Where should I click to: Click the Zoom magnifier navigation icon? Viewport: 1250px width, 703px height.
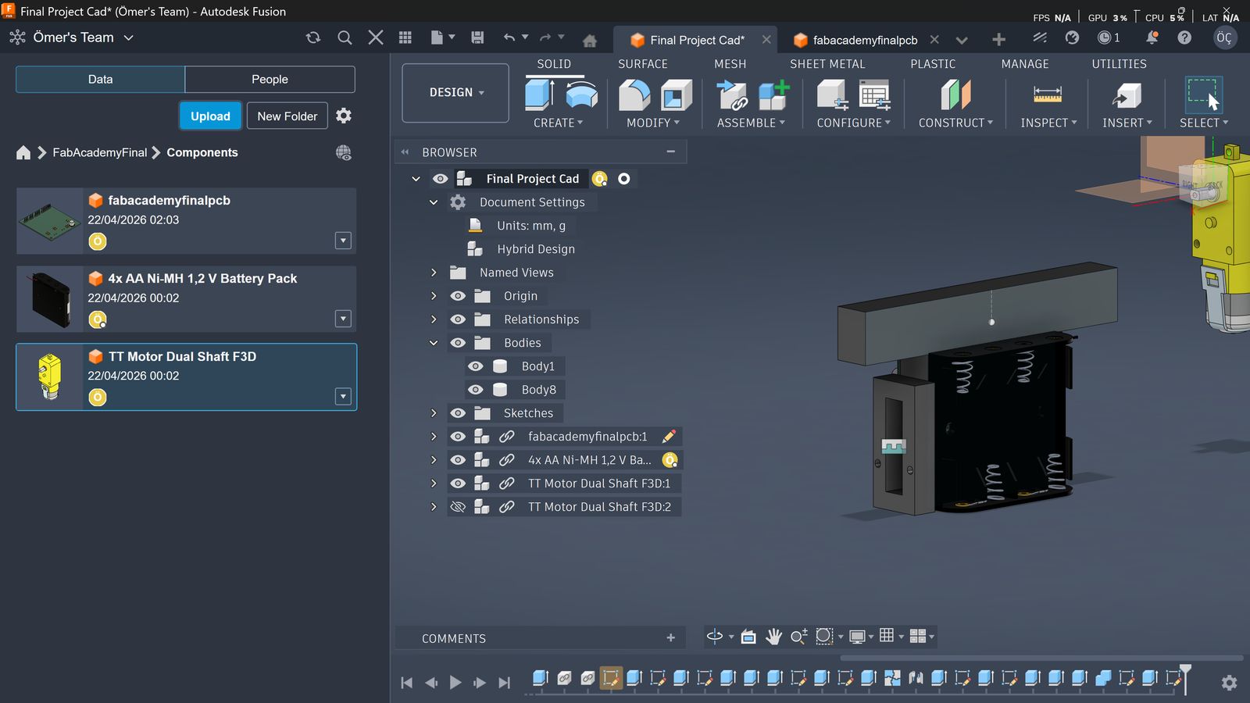pos(798,637)
